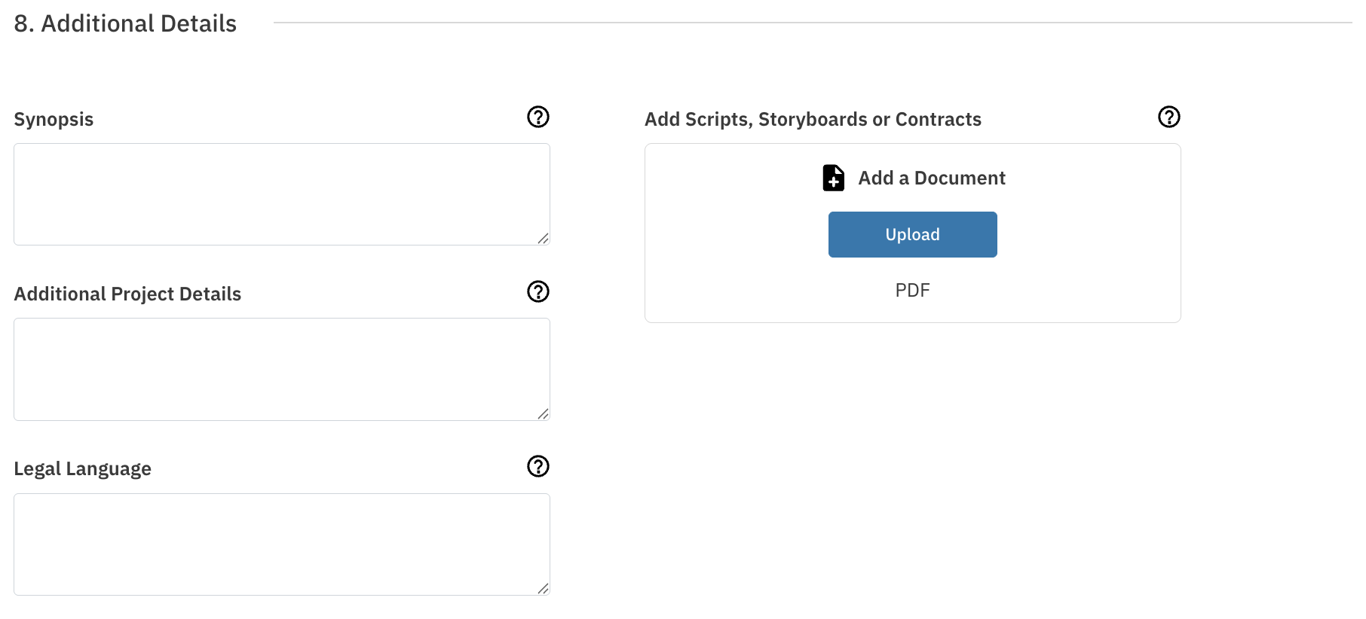The image size is (1366, 619).
Task: Click the 8. Additional Details section heading
Action: (125, 23)
